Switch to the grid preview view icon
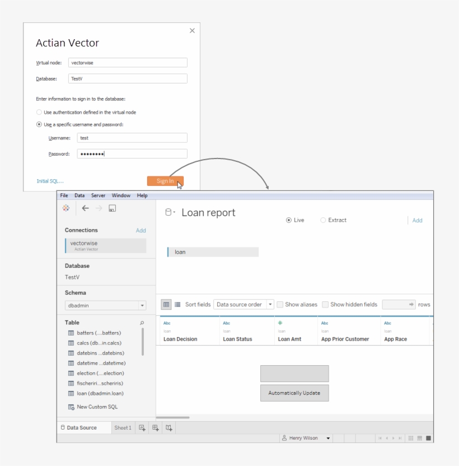Image resolution: width=459 pixels, height=466 pixels. (x=166, y=305)
